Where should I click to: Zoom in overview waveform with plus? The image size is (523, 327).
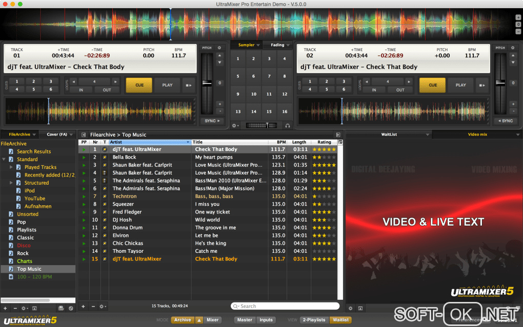(518, 17)
